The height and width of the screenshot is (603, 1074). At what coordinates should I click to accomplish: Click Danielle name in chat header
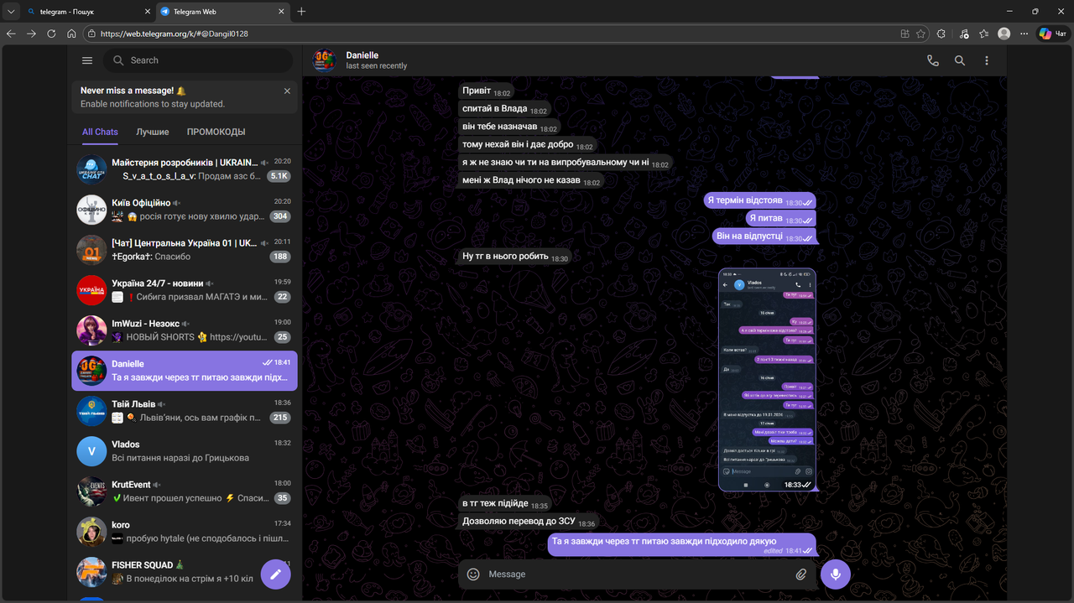pos(362,55)
